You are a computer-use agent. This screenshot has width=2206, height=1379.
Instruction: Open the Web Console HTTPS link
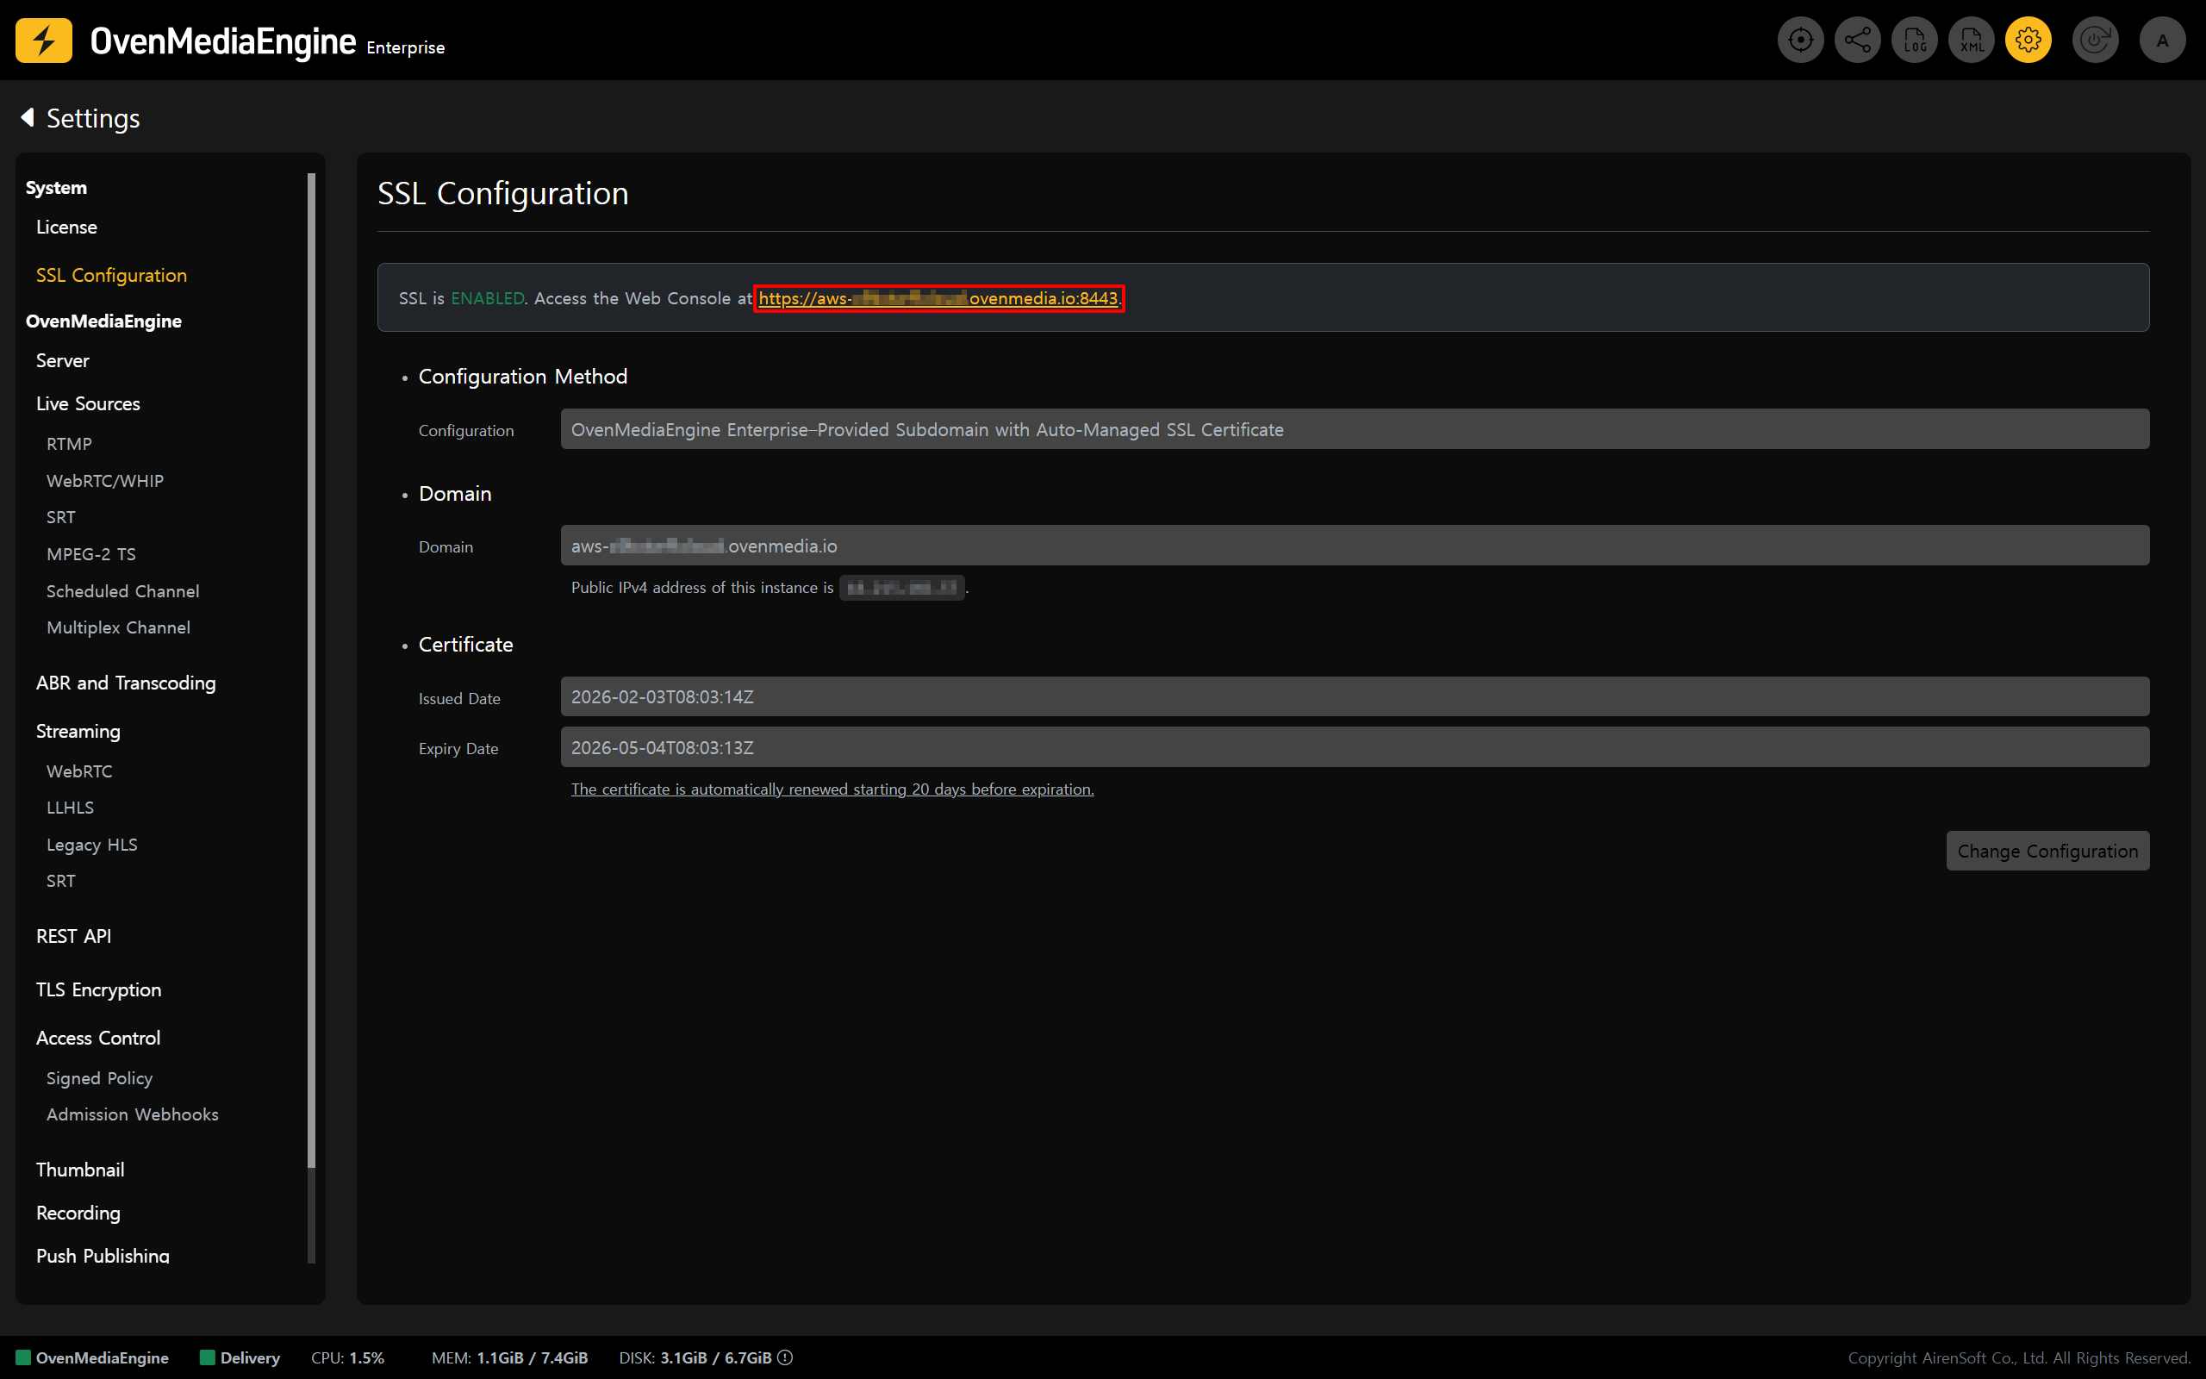point(938,298)
